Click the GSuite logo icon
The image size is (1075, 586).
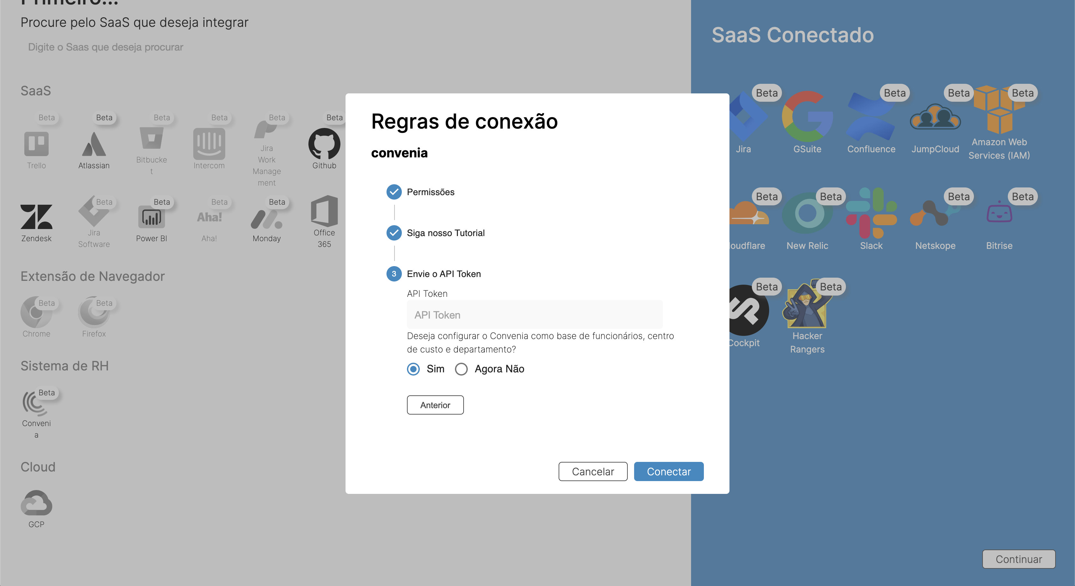[x=807, y=117]
